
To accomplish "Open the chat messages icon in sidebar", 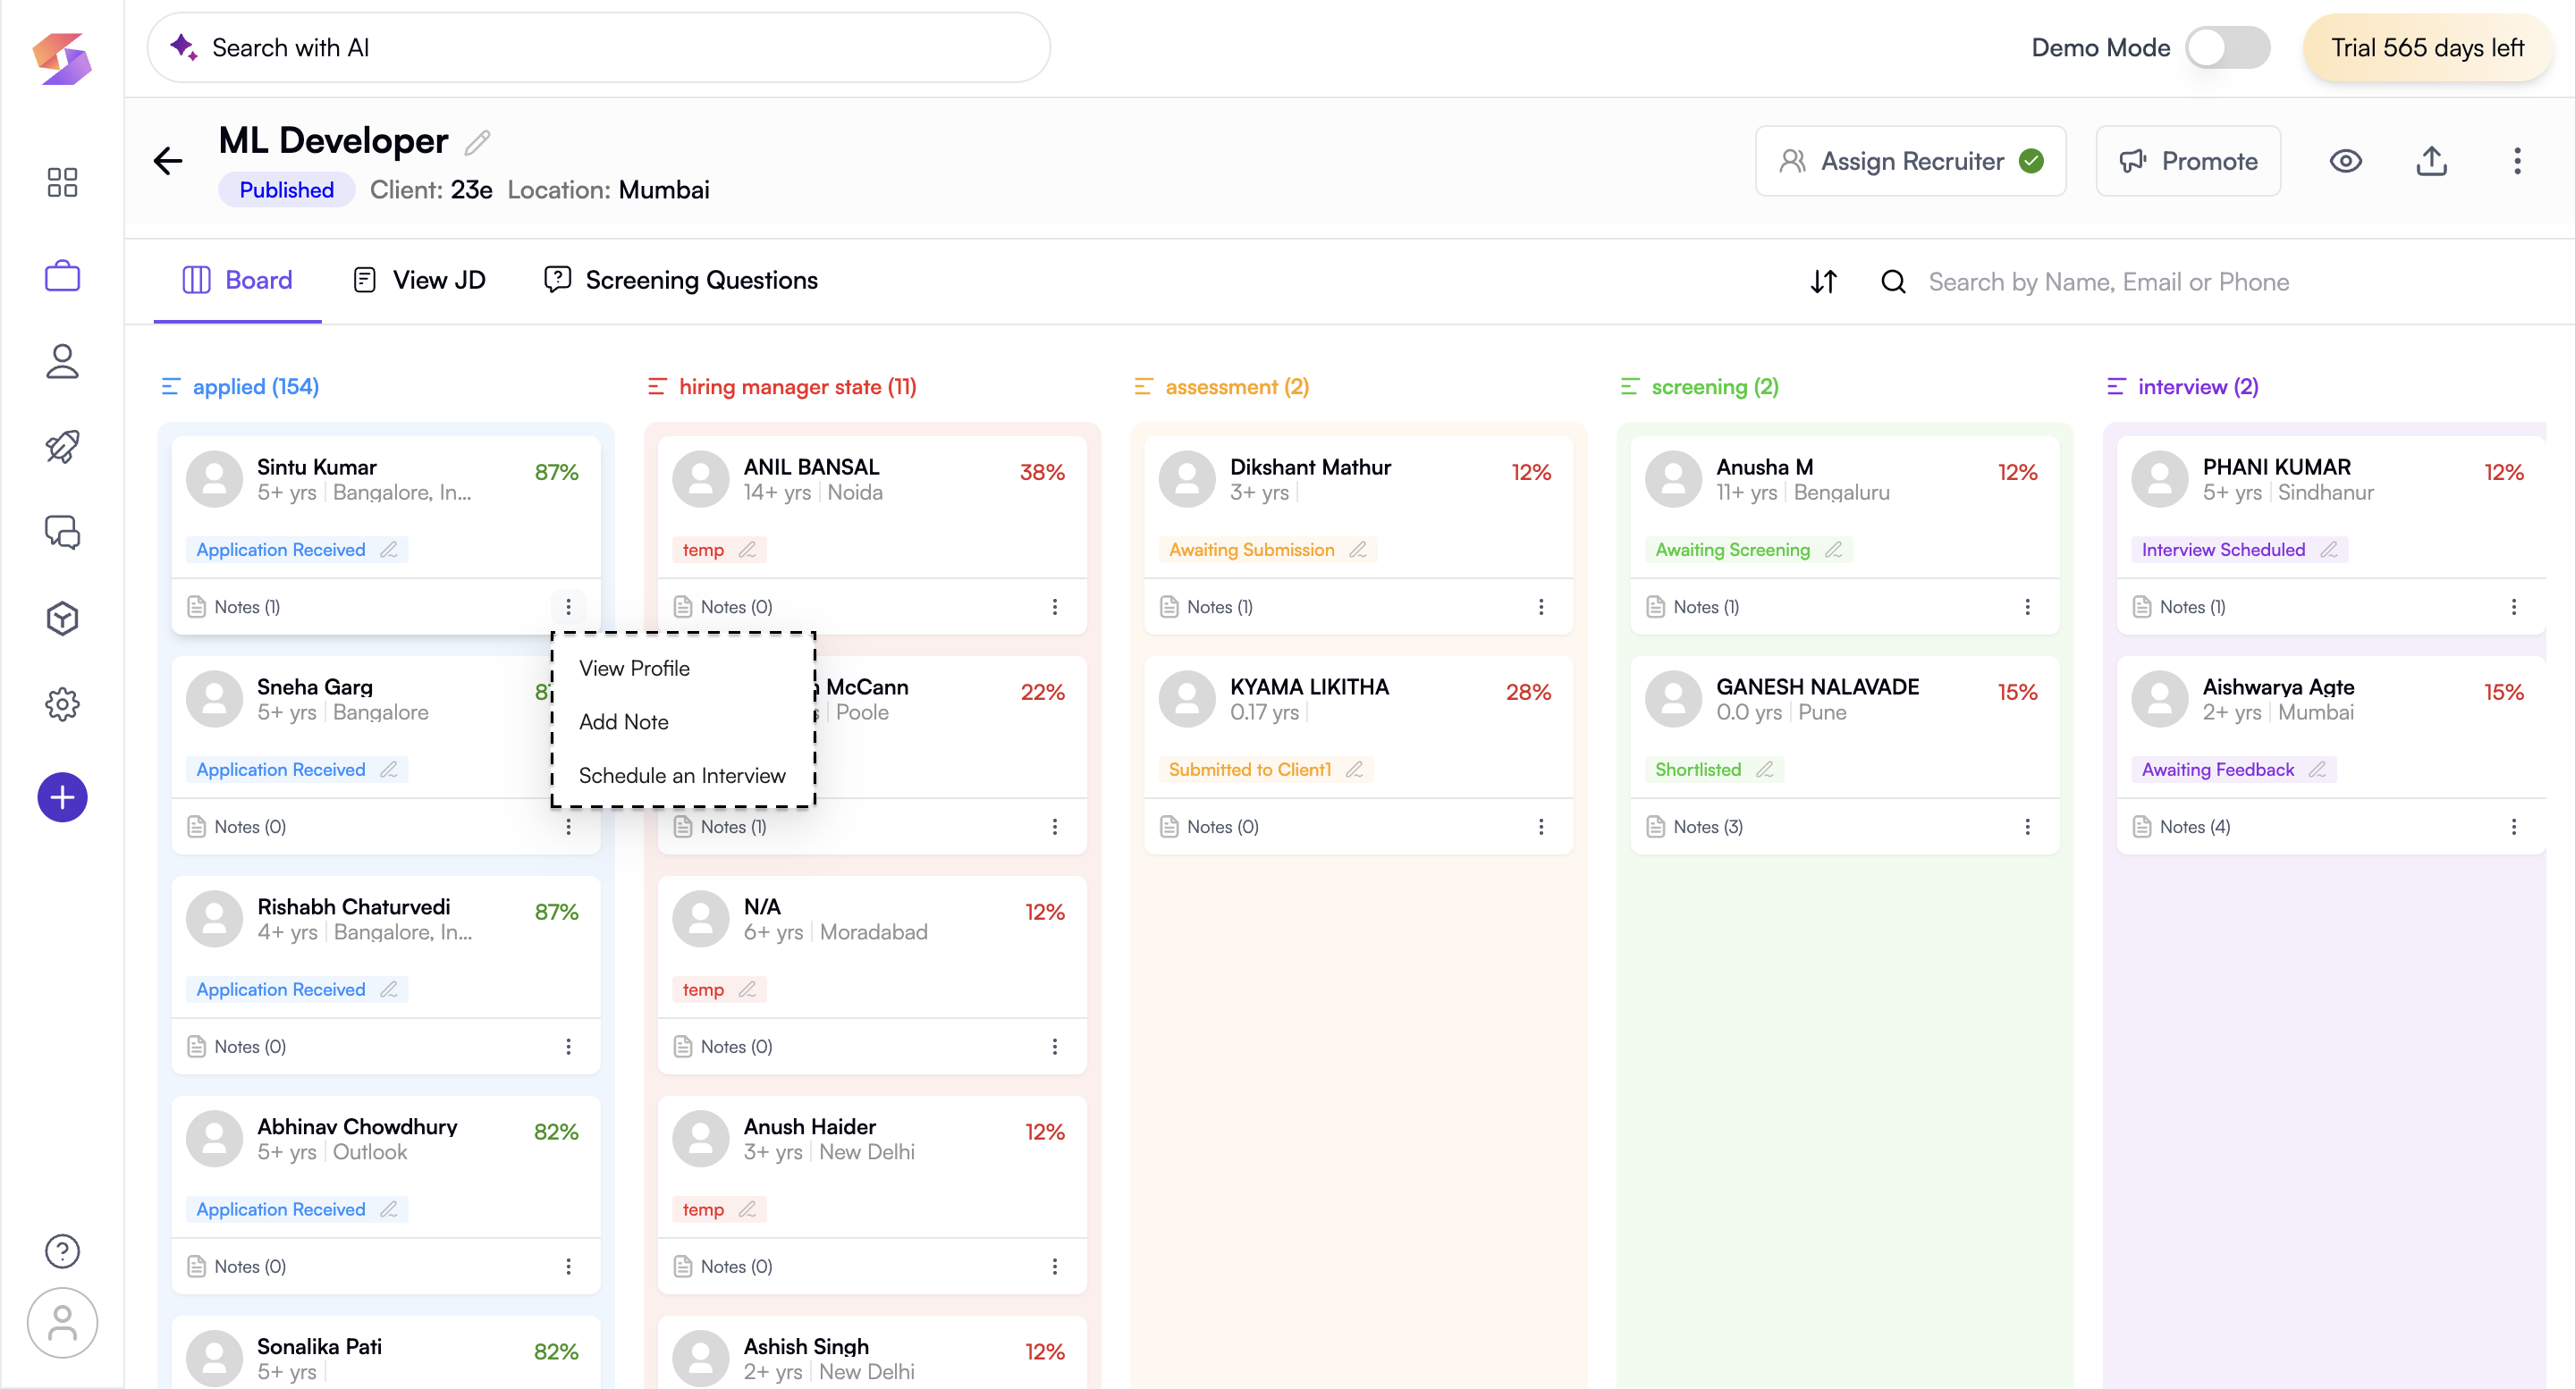I will click(62, 533).
